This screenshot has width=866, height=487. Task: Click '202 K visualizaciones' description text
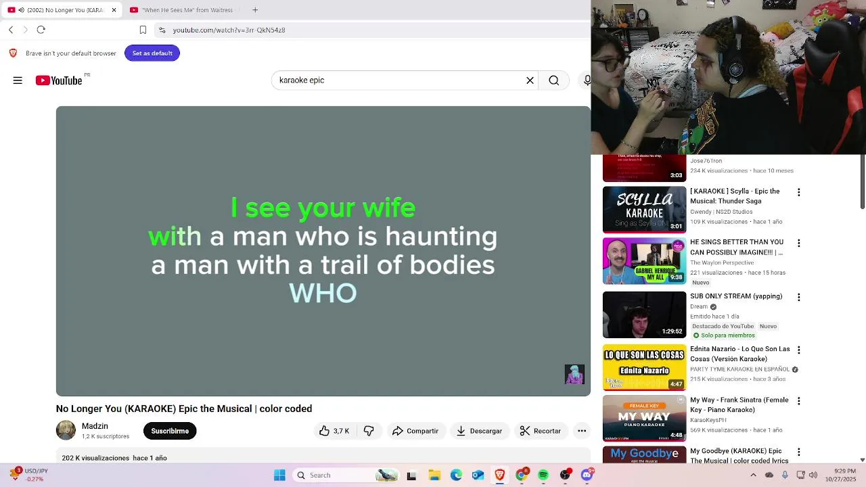(95, 458)
